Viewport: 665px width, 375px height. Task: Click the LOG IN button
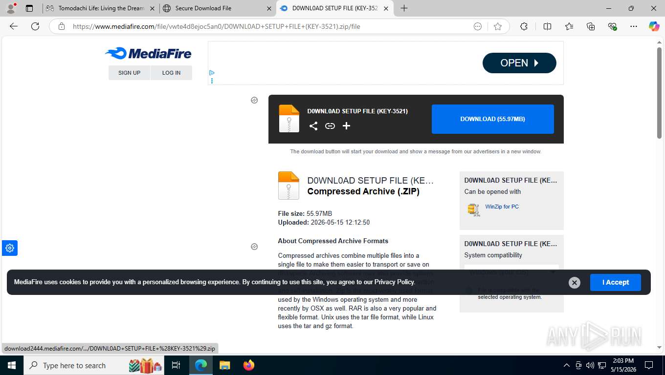[x=171, y=73]
